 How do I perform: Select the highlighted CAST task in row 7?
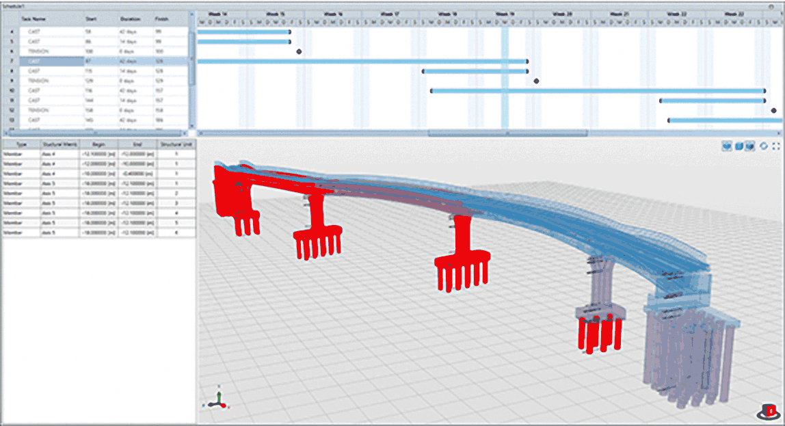click(x=51, y=61)
